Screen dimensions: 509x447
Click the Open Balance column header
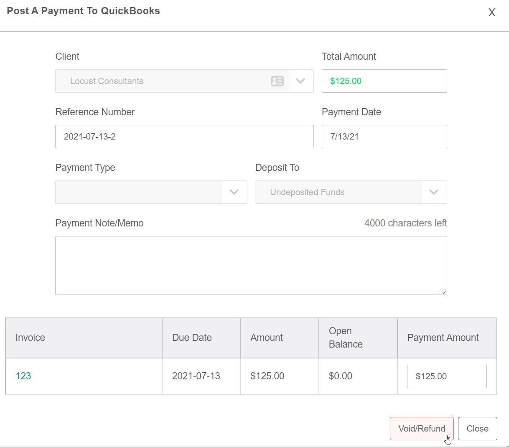point(358,338)
